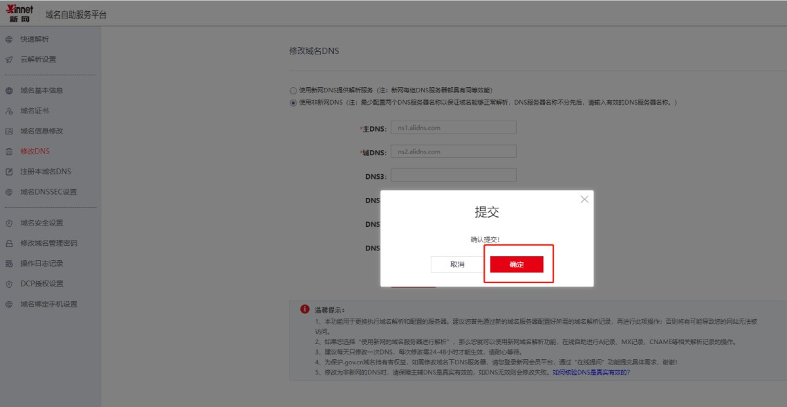This screenshot has width=787, height=407.
Task: Click the 辅DNS input field
Action: click(x=453, y=151)
